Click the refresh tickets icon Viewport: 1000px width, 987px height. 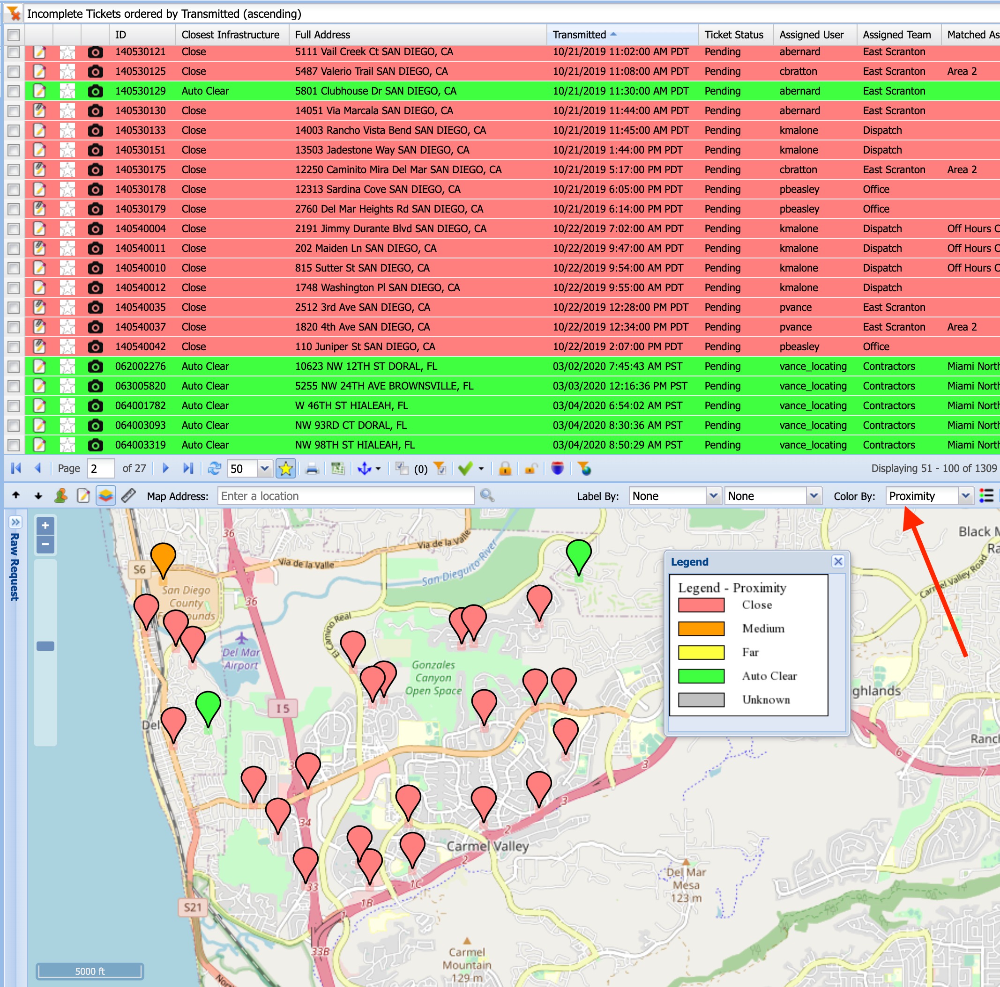pos(214,469)
